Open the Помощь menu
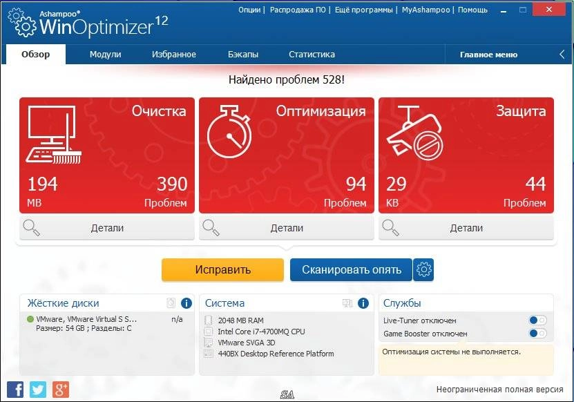The width and height of the screenshot is (574, 402). click(472, 10)
